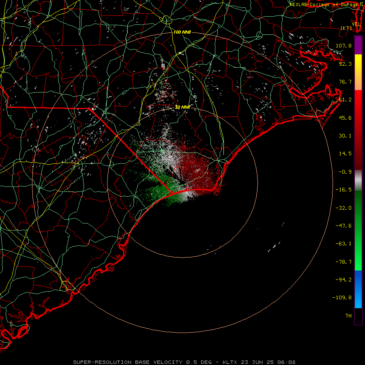Viewport: 365px width, 365px height.
Task: Select the -0.9 velocity value
Action: point(345,172)
